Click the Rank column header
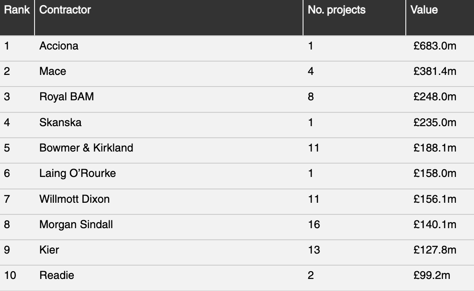474x291 pixels. click(x=17, y=10)
